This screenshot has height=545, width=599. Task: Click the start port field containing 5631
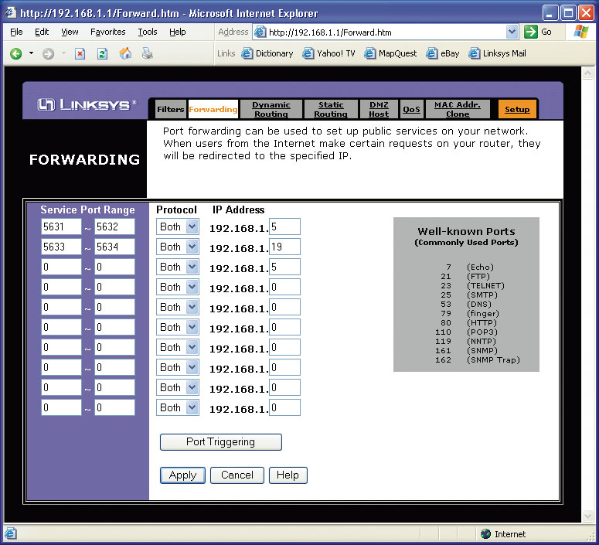(61, 227)
